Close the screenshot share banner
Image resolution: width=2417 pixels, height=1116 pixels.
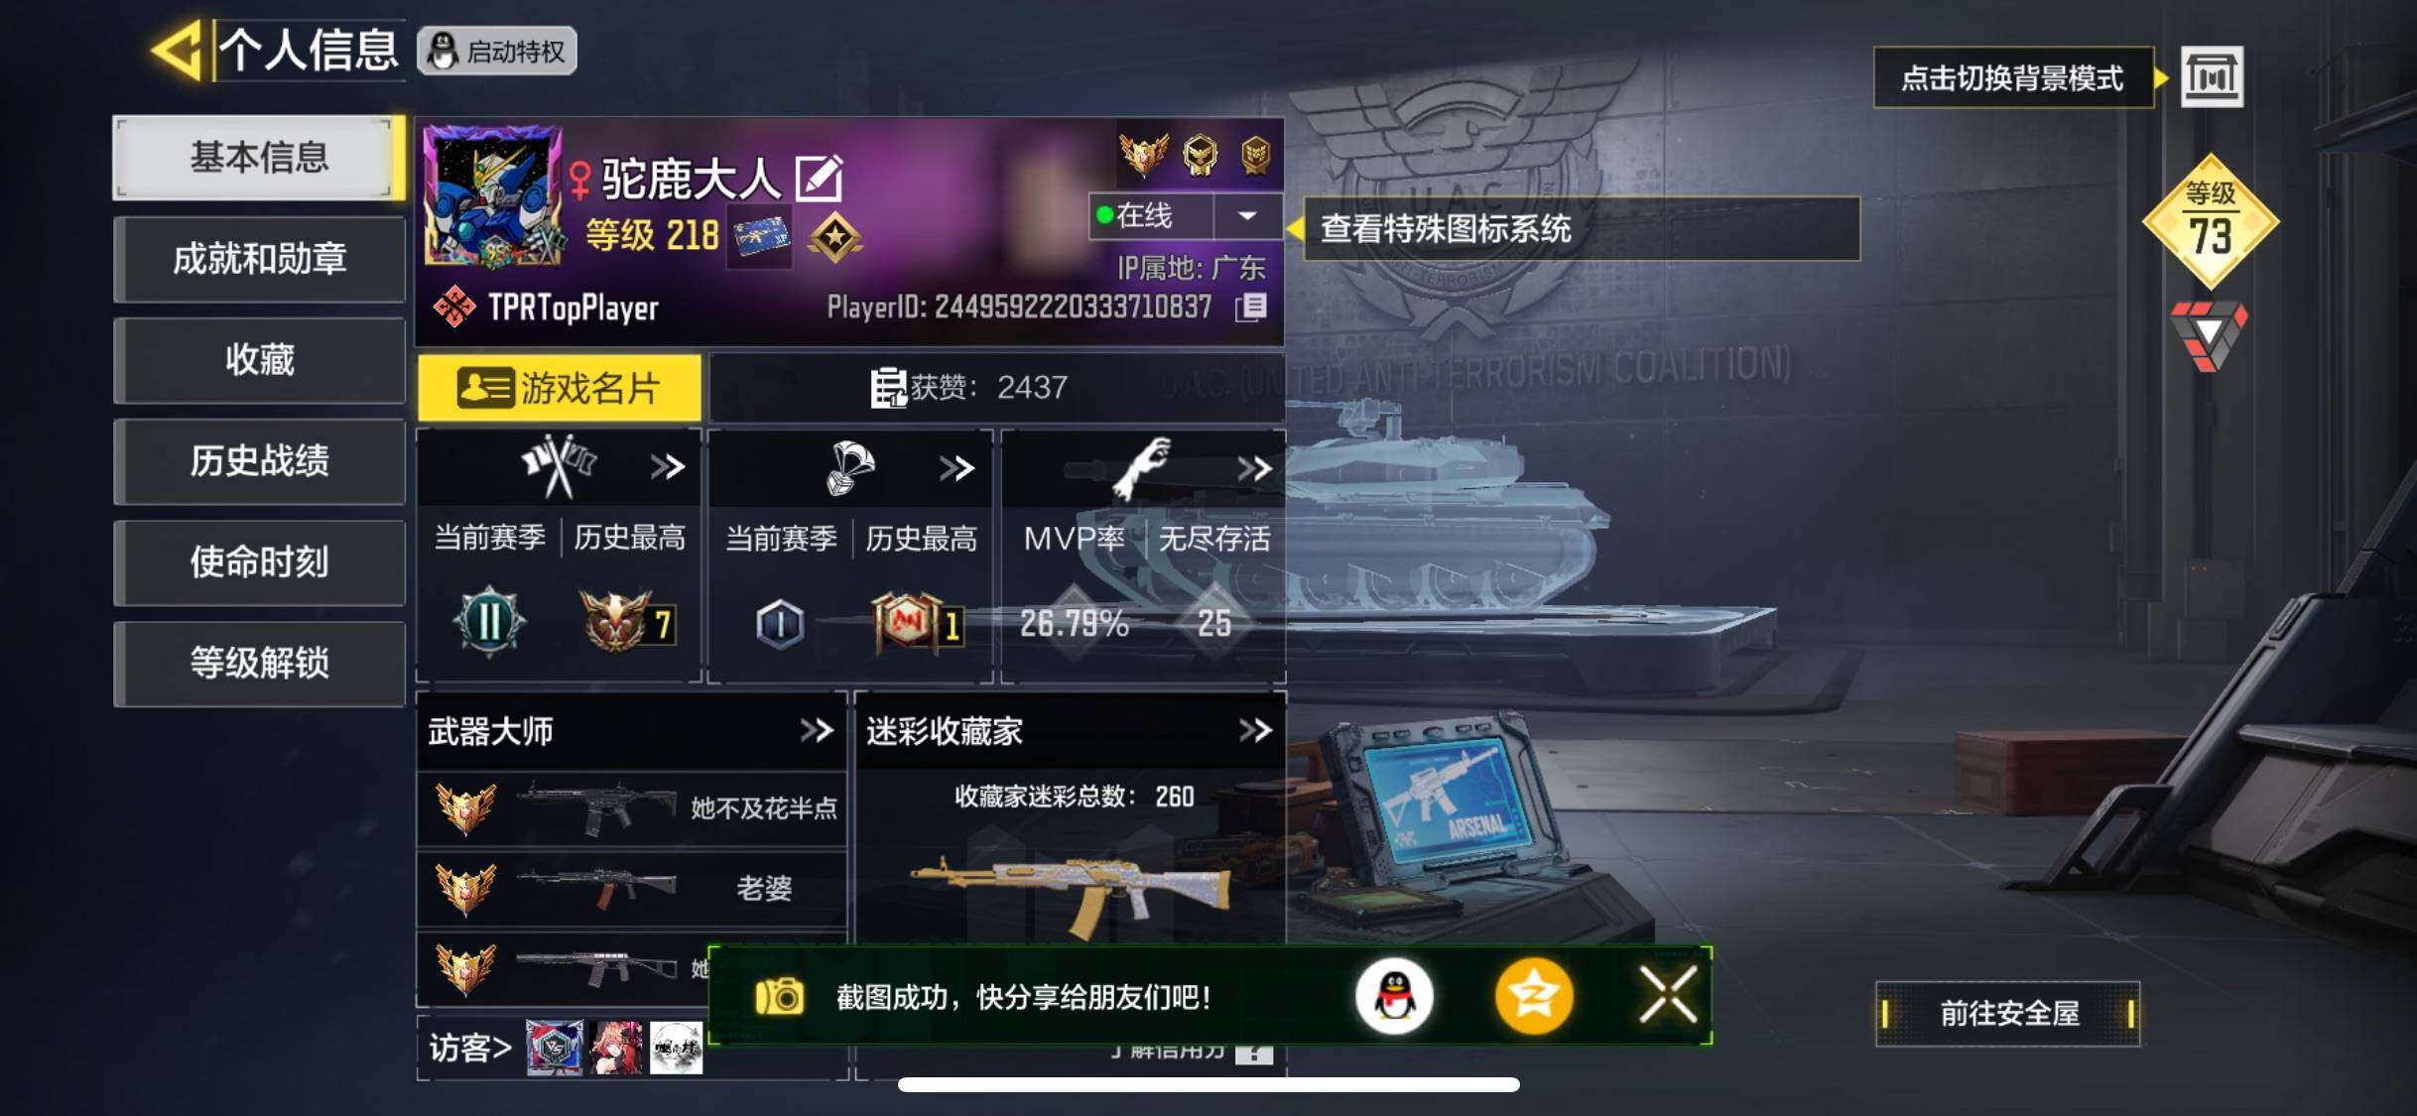click(1668, 995)
